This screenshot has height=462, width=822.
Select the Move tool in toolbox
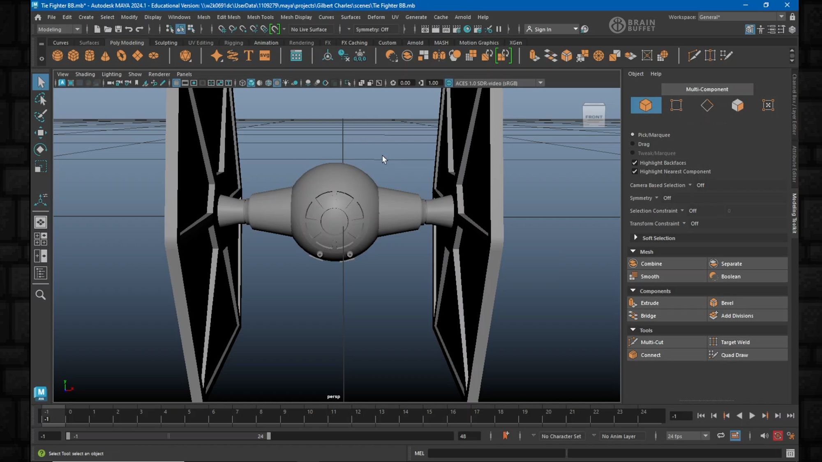pos(40,133)
